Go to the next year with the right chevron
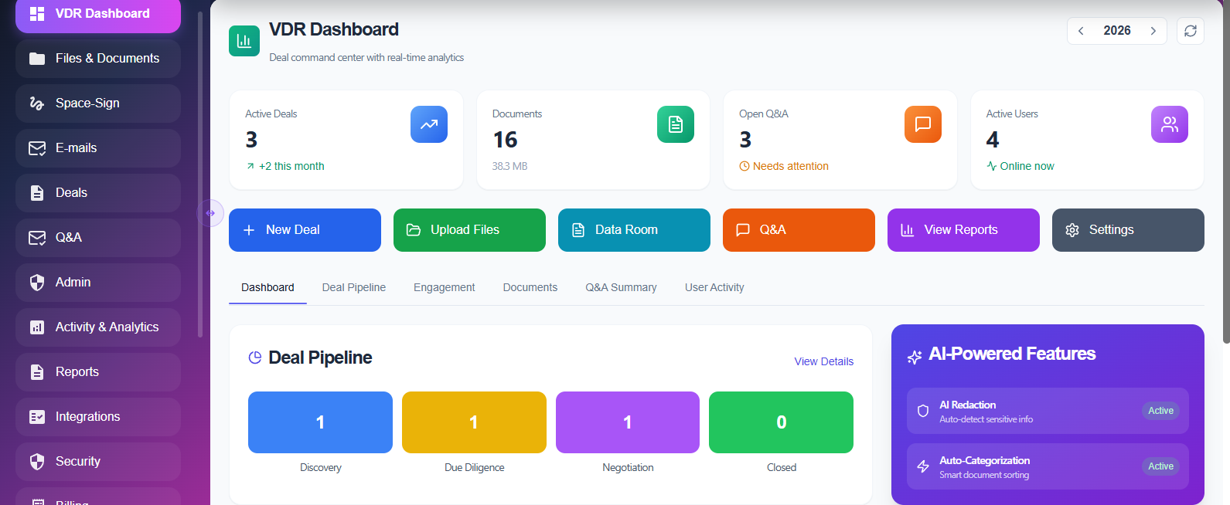The height and width of the screenshot is (505, 1230). (1153, 31)
